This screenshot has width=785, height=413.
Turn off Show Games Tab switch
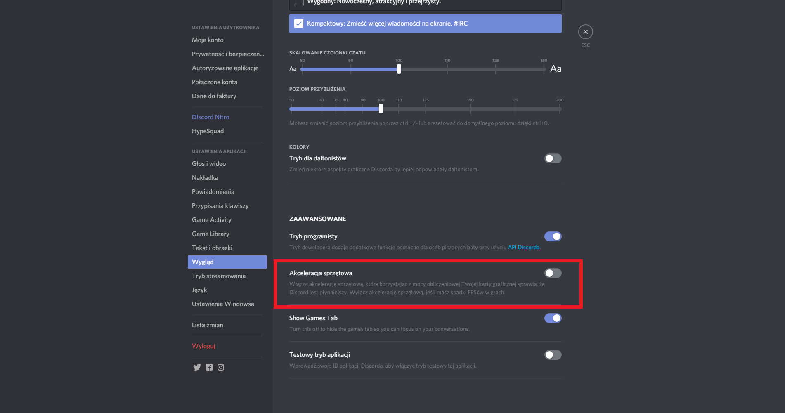[x=553, y=318]
